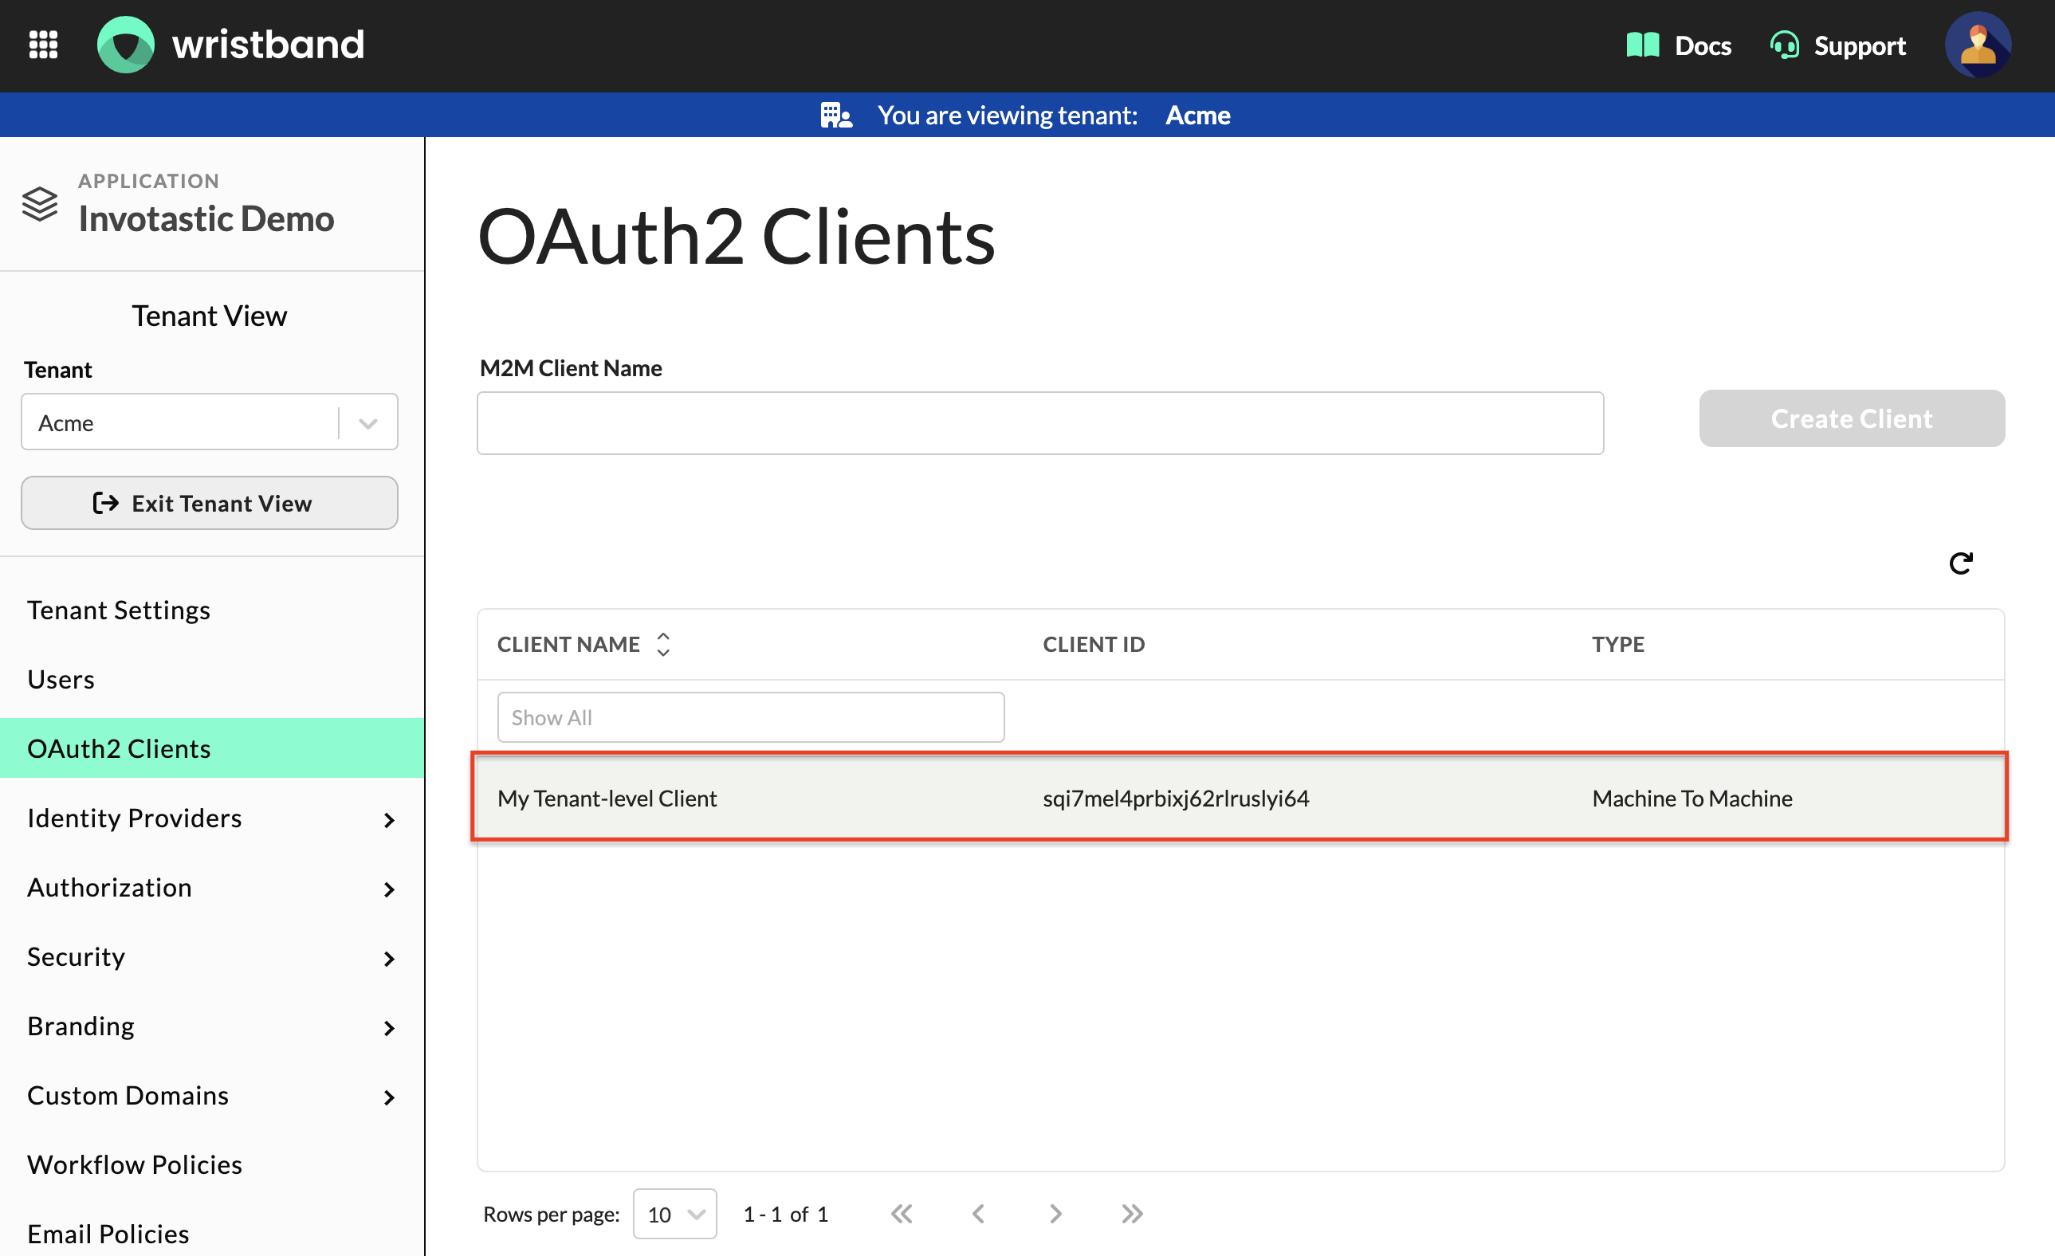Screen dimensions: 2055x1256
Task: Open the Support link
Action: tap(1859, 45)
